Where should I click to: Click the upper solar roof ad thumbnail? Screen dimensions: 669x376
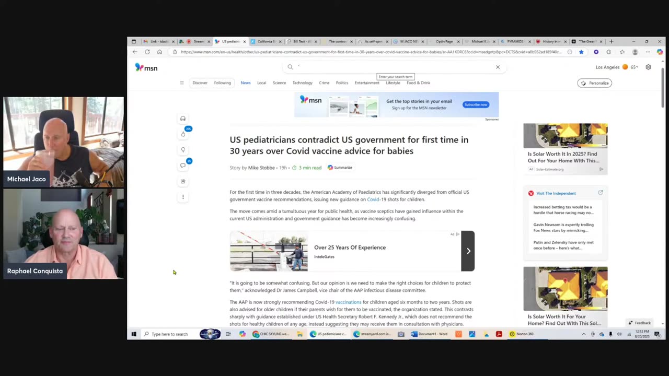tap(566, 136)
